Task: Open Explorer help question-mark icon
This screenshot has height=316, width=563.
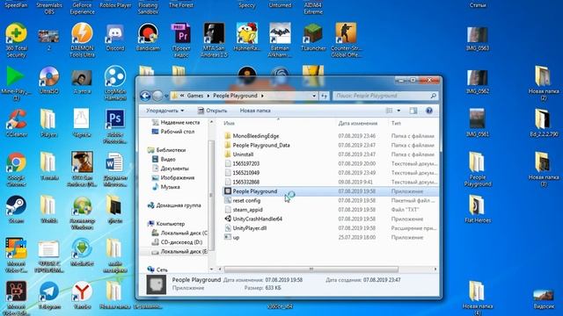Action: click(x=429, y=111)
